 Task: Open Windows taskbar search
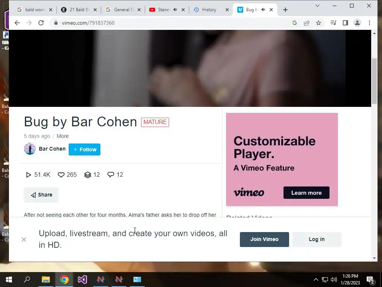pyautogui.click(x=27, y=280)
